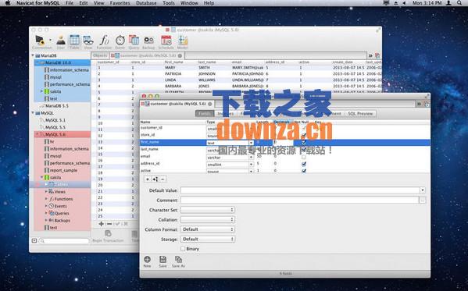Click Begin Transaction in data window
Viewport: 468px width, 291px height.
coord(108,236)
